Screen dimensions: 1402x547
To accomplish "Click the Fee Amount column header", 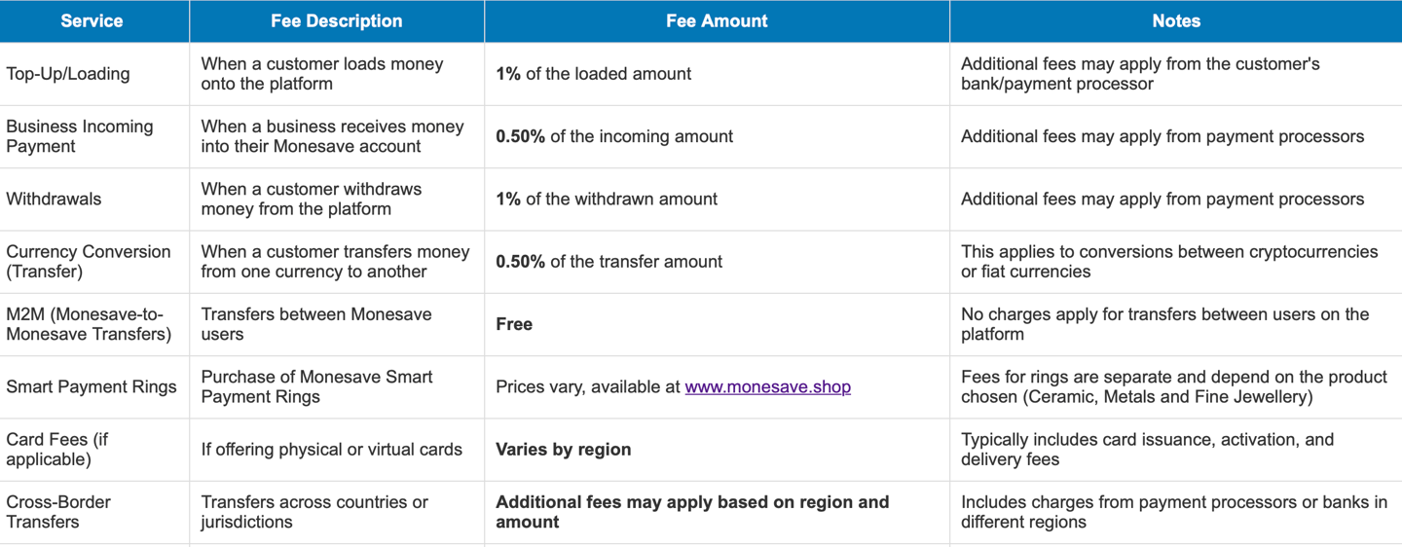I will (717, 21).
